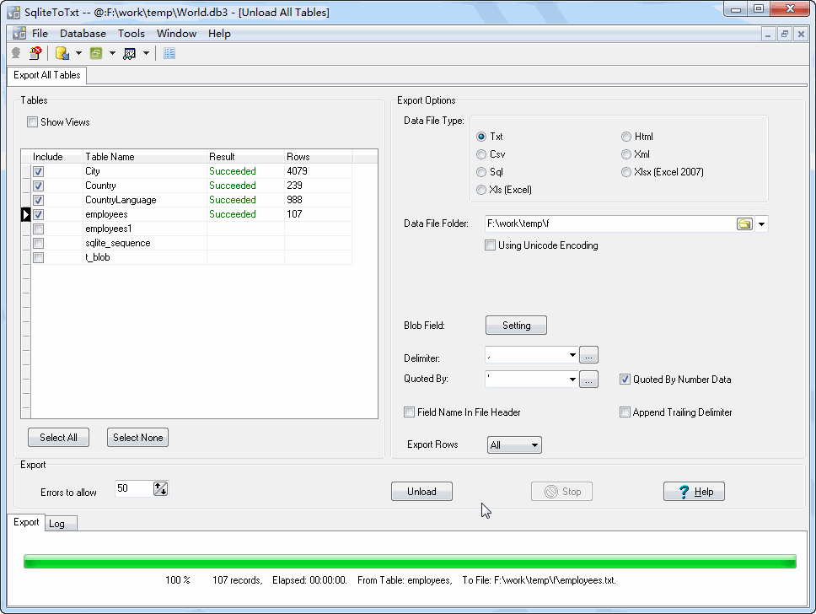Click the Table Name column header
816x614 pixels.
[x=145, y=157]
